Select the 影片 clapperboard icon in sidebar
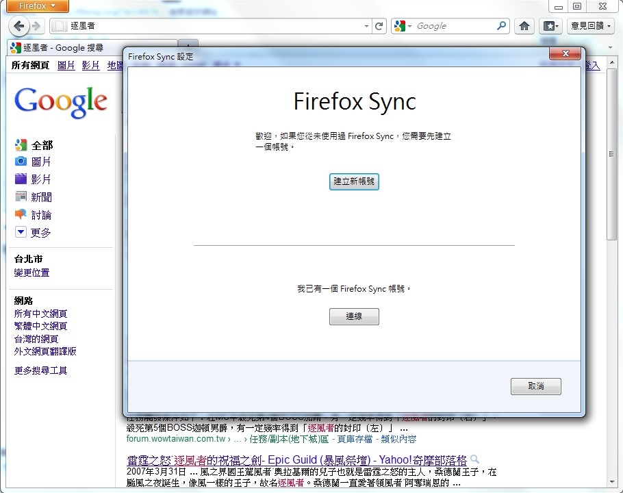623x493 pixels. click(x=21, y=179)
